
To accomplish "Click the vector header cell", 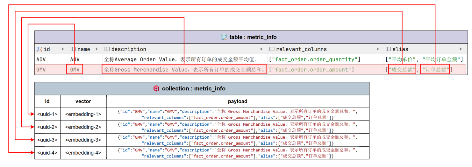I will [x=83, y=101].
